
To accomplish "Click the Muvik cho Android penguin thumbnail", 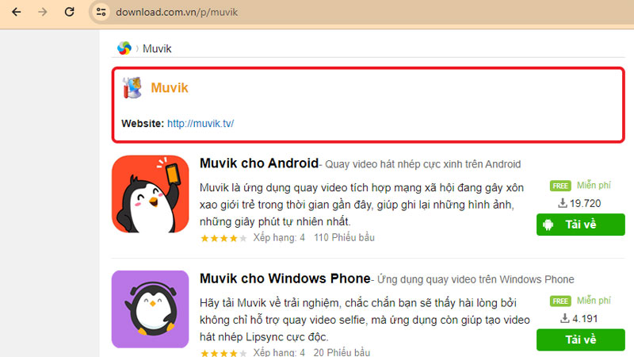I will coord(151,194).
